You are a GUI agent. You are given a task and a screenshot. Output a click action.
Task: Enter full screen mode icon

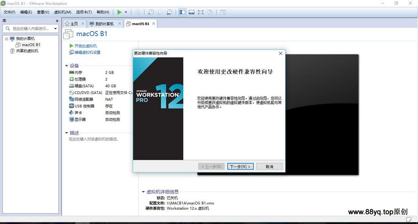click(x=201, y=12)
